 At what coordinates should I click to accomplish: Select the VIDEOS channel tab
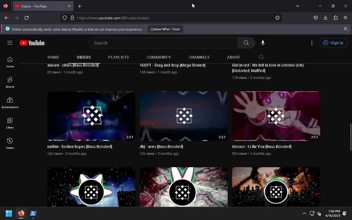(84, 57)
